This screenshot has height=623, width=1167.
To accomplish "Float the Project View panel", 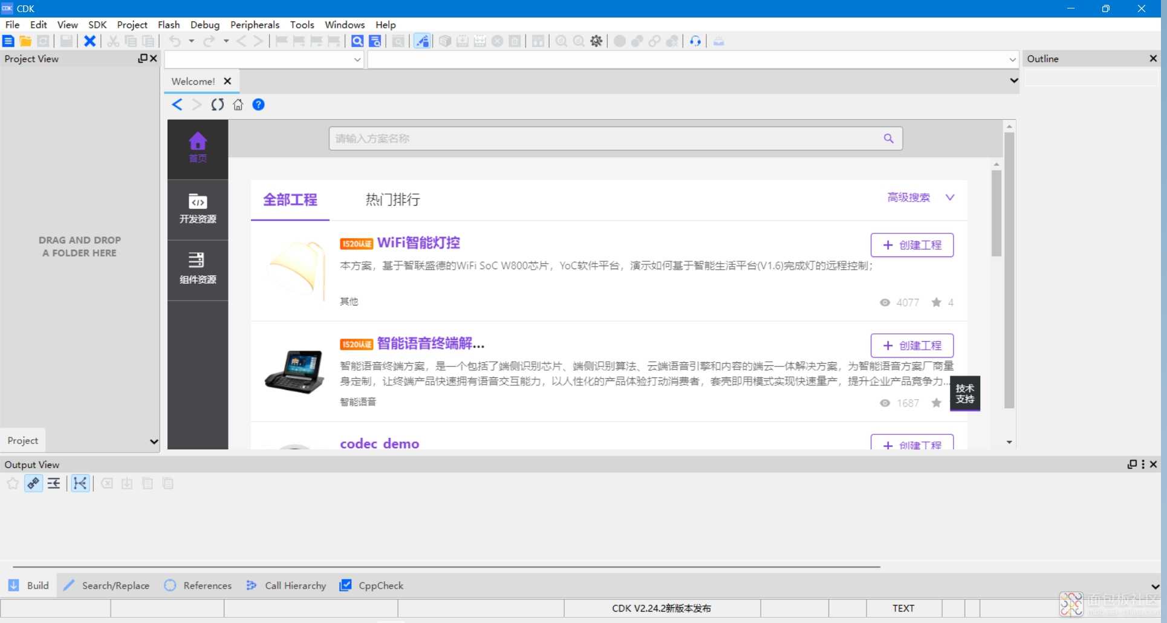I will click(x=143, y=59).
